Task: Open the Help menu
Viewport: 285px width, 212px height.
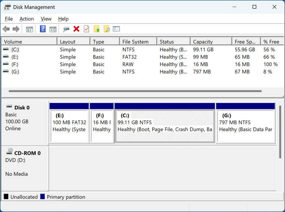Action: coord(63,19)
